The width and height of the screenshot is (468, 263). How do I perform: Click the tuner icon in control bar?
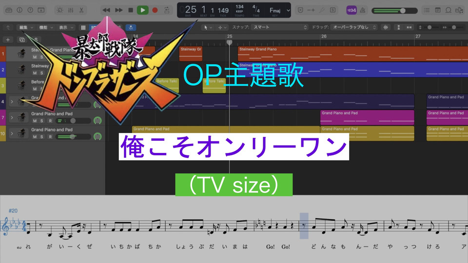322,10
